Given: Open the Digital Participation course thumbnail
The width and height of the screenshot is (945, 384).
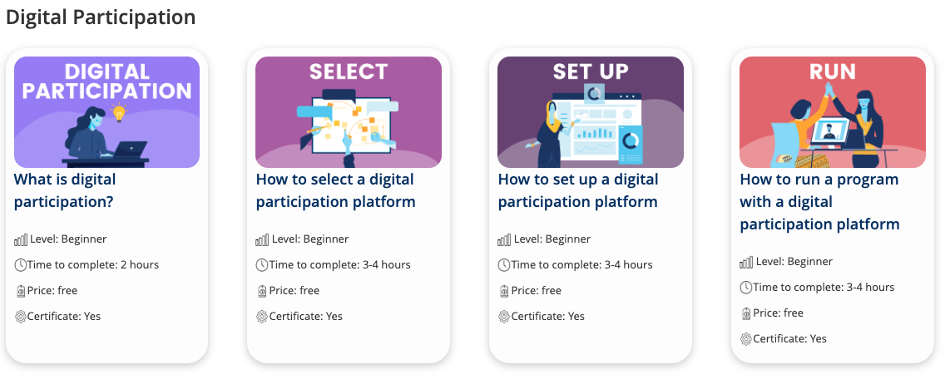Looking at the screenshot, I should [x=106, y=112].
